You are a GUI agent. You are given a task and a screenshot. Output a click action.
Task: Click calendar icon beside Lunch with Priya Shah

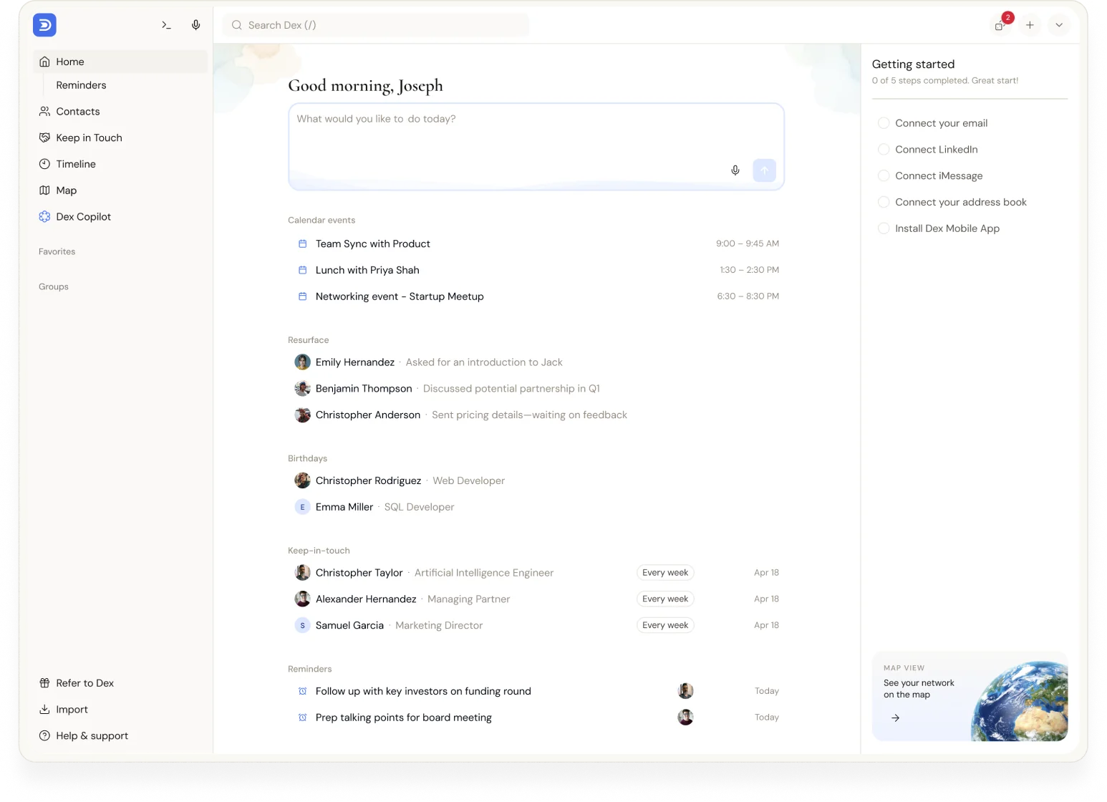point(302,270)
